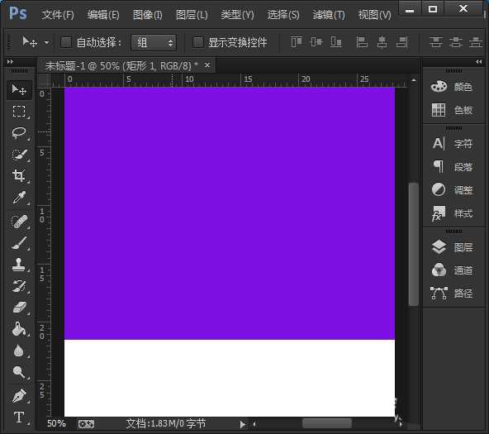The height and width of the screenshot is (434, 489).
Task: Expand the right panel dock arrows
Action: click(479, 62)
